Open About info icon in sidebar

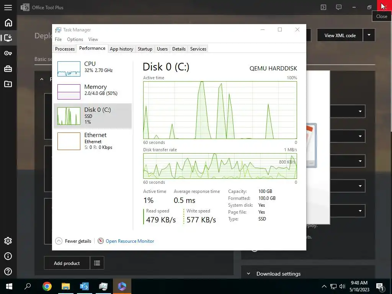point(8,256)
